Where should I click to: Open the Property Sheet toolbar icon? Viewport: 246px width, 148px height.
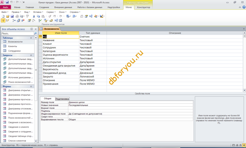(x=29, y=20)
